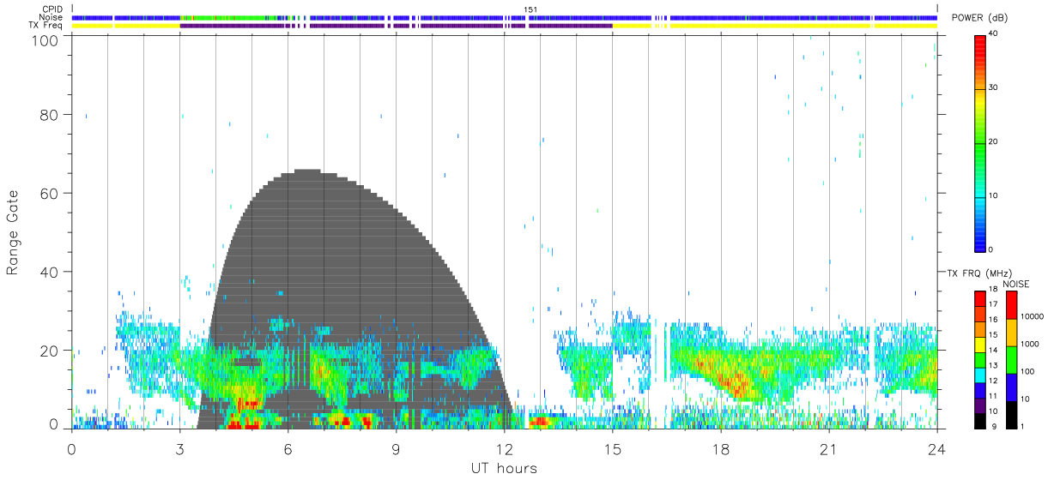
Task: Click the orange noise swatch near 10000
Action: point(1011,333)
